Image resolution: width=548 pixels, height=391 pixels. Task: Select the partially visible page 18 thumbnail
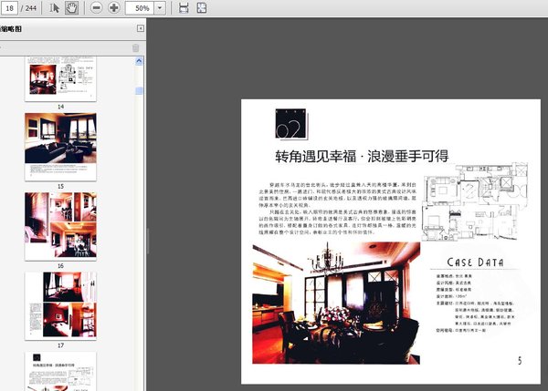click(60, 372)
